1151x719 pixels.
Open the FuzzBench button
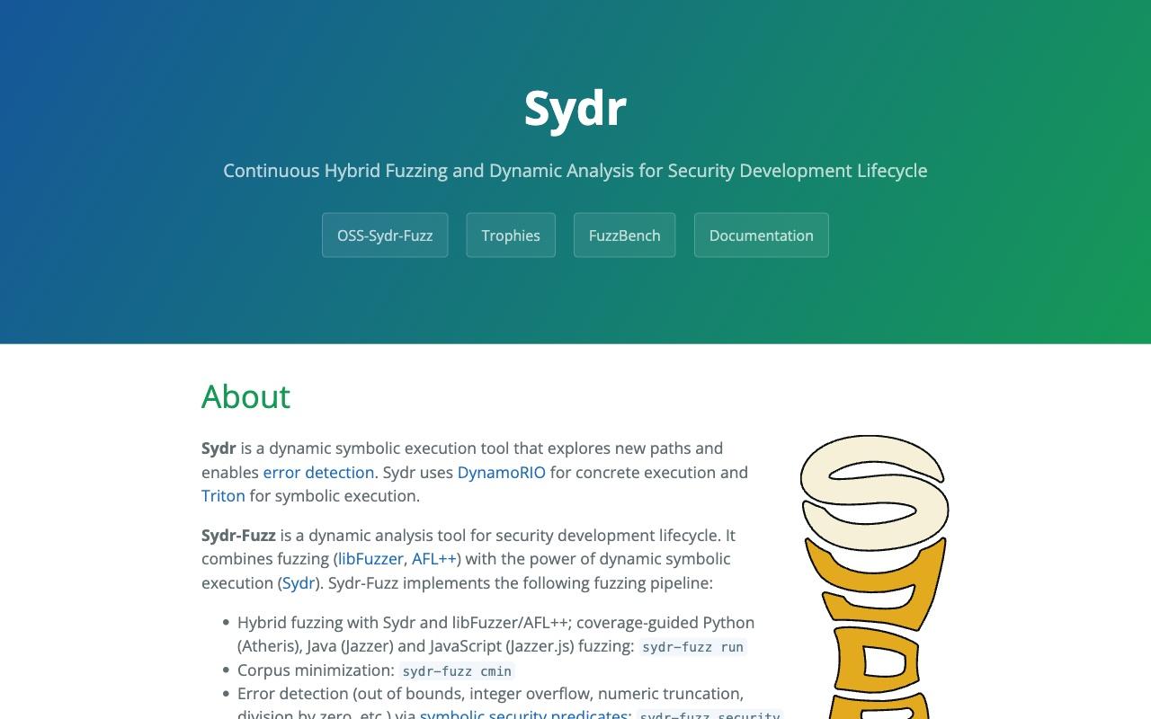tap(625, 235)
